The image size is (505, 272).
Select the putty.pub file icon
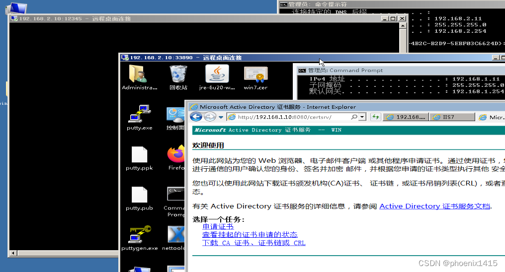139,198
